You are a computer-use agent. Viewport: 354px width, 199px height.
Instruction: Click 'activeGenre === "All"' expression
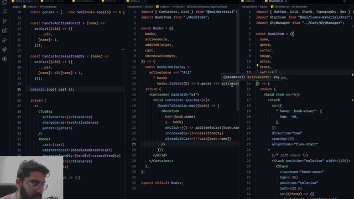(170, 72)
